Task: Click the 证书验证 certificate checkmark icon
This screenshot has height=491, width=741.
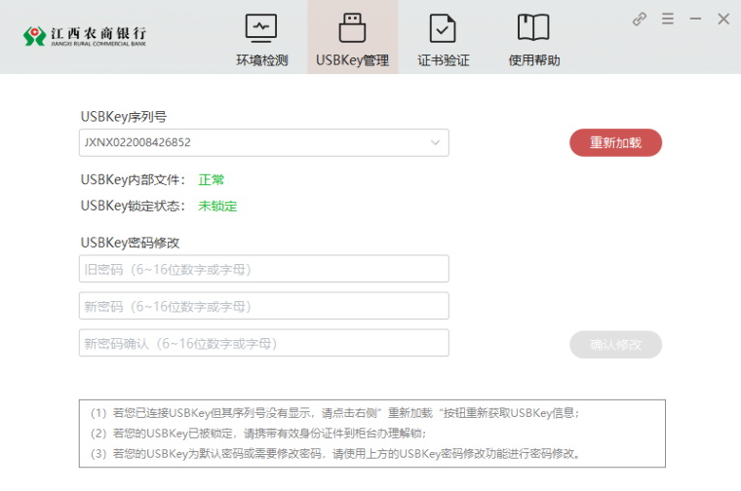Action: [x=444, y=27]
